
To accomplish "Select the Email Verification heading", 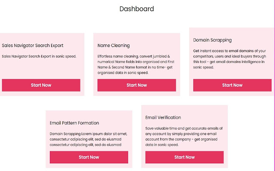I will [163, 118].
